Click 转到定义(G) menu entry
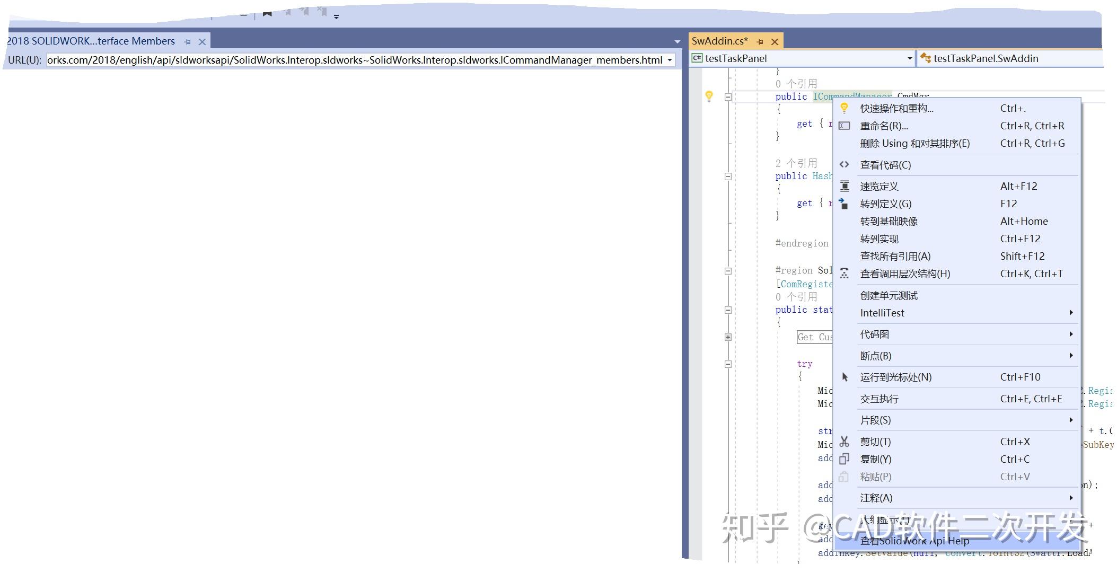This screenshot has width=1117, height=573. coord(957,204)
